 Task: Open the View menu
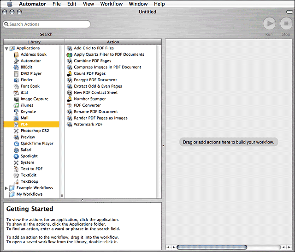(x=88, y=4)
